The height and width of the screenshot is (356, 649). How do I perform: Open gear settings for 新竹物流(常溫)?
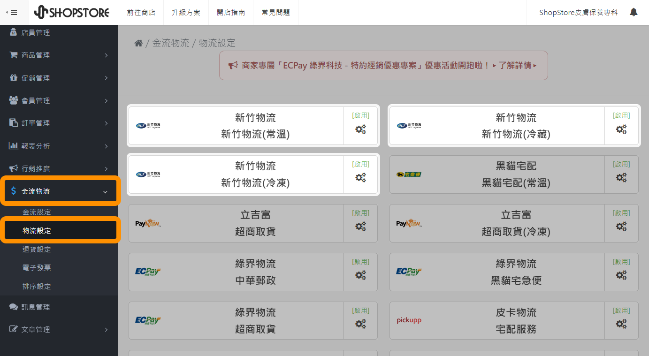point(360,129)
